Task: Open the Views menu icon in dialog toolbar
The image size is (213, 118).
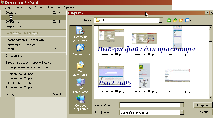Action: pyautogui.click(x=188, y=20)
